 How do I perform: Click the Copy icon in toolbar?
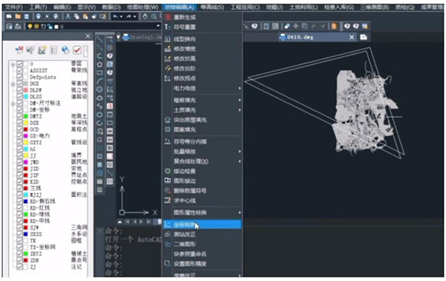(x=77, y=16)
